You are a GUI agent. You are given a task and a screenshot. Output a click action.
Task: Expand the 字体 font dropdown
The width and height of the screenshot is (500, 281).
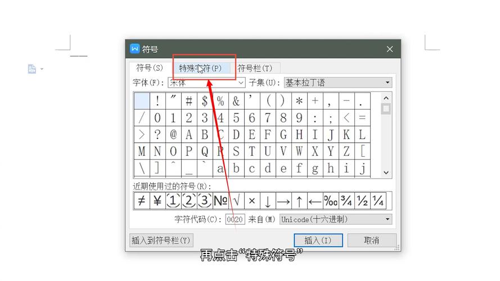coord(241,83)
